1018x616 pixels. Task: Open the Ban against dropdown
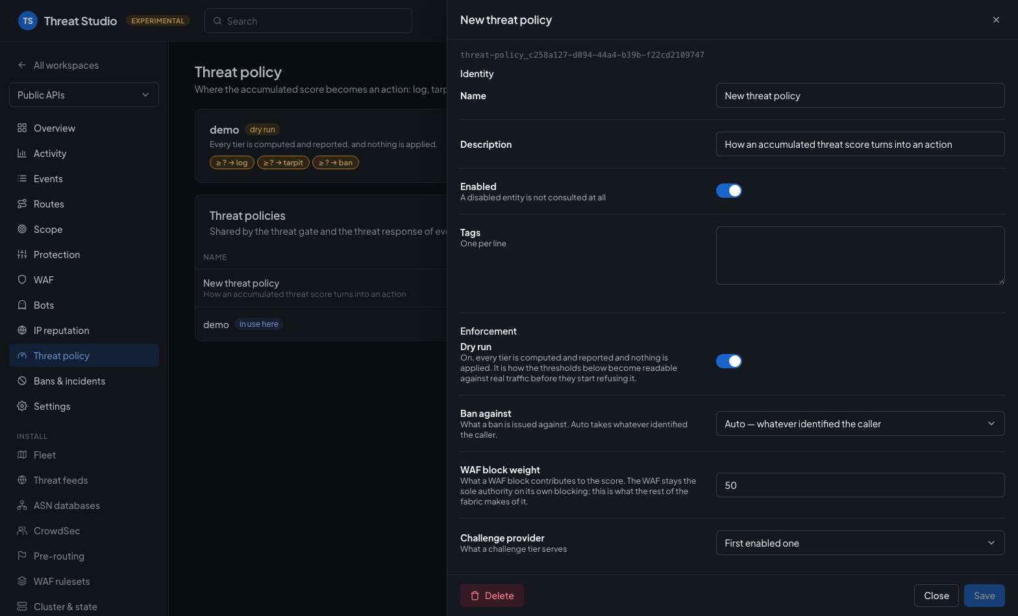click(860, 423)
